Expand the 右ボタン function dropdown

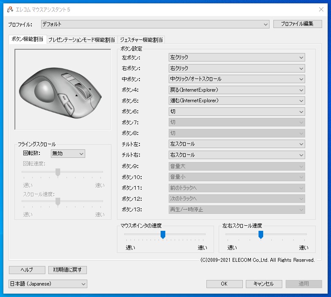(236, 68)
